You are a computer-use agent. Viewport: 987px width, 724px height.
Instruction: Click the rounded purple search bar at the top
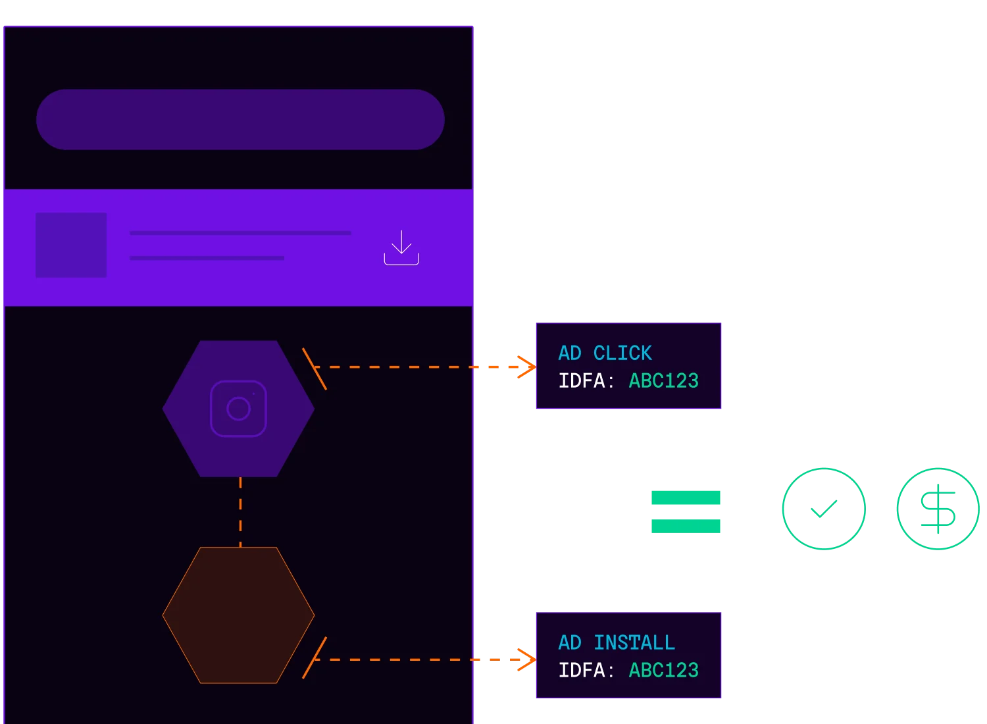pos(240,120)
